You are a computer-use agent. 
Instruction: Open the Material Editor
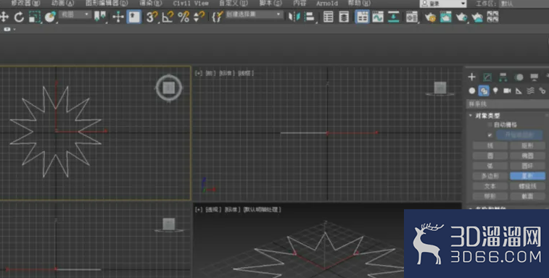coord(412,17)
